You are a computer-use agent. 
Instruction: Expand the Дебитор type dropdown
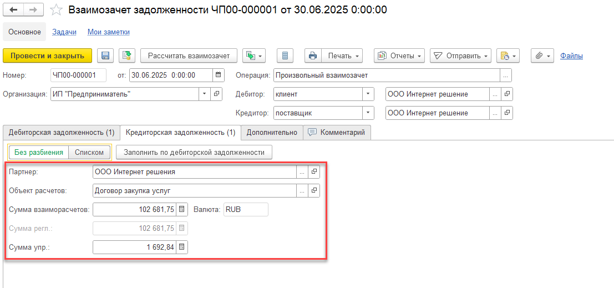pyautogui.click(x=368, y=94)
